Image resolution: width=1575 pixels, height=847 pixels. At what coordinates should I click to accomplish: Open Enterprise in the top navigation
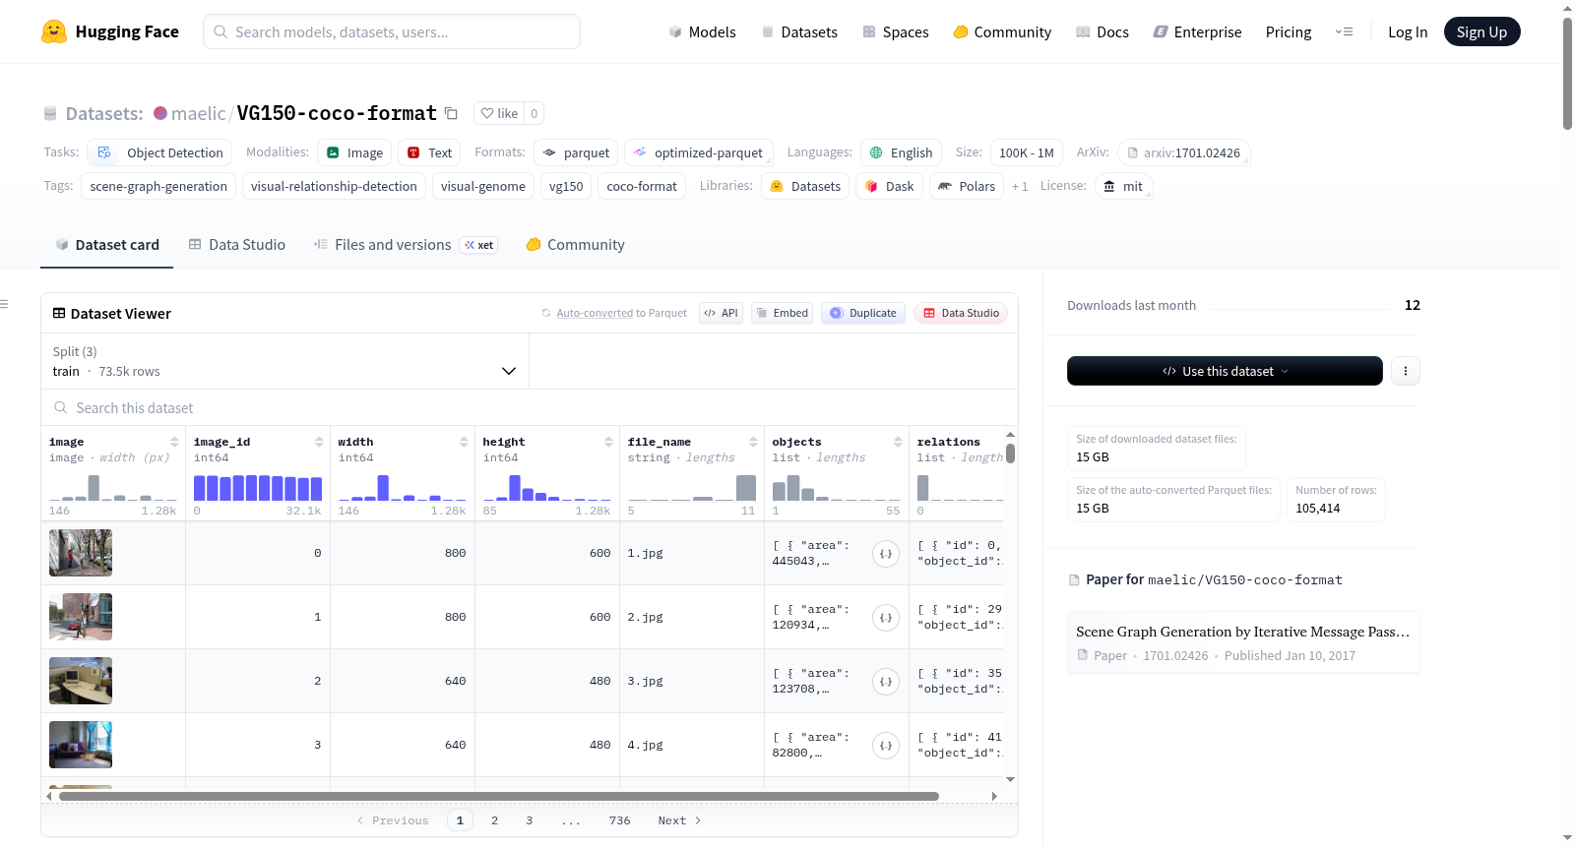point(1197,31)
